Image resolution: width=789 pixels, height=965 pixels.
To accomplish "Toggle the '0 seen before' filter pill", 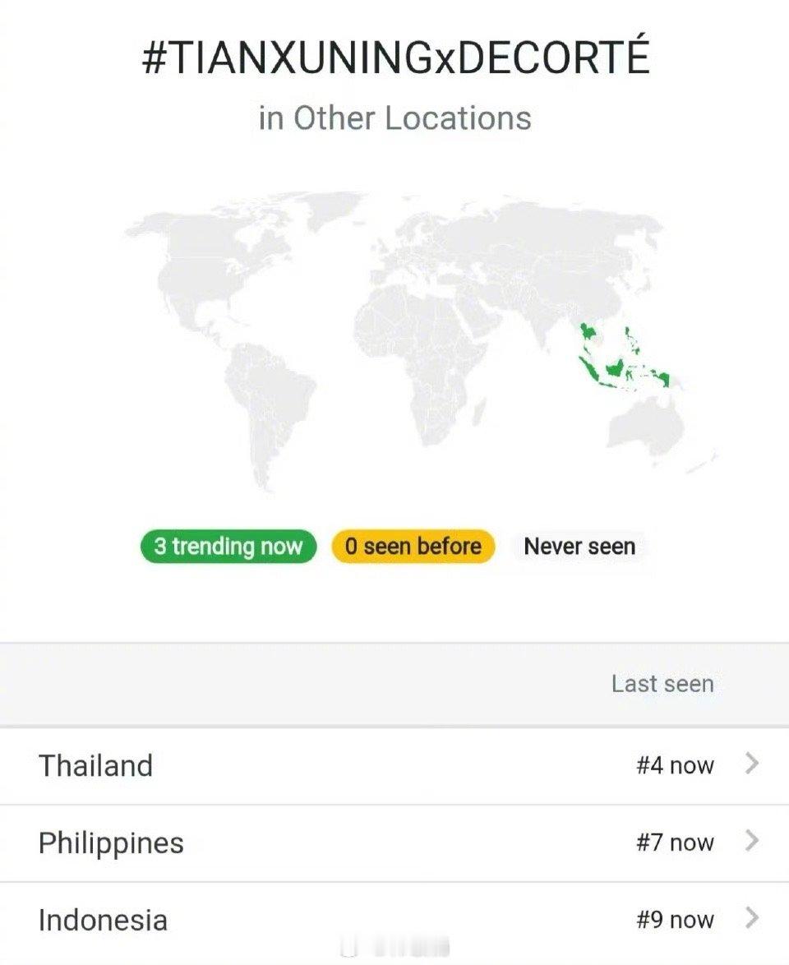I will [413, 547].
